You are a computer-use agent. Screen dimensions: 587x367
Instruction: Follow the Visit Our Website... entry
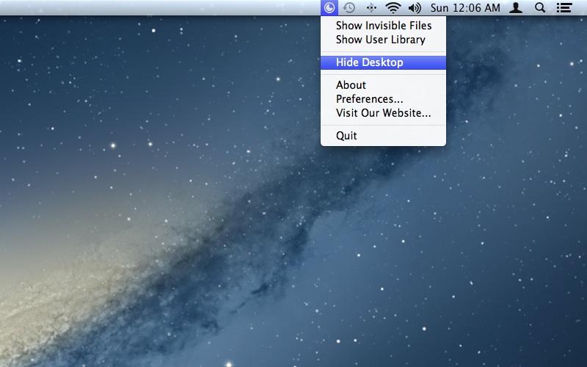tap(383, 113)
